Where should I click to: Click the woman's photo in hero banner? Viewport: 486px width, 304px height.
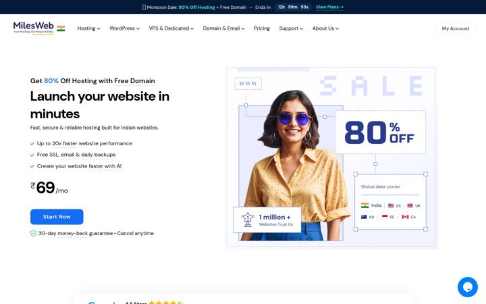(294, 166)
